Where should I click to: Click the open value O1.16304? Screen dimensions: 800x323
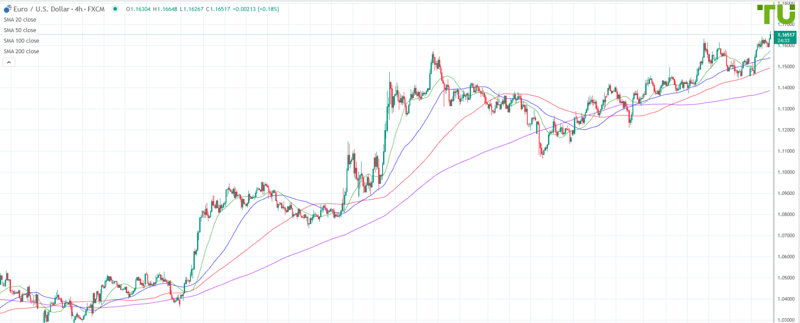(138, 9)
